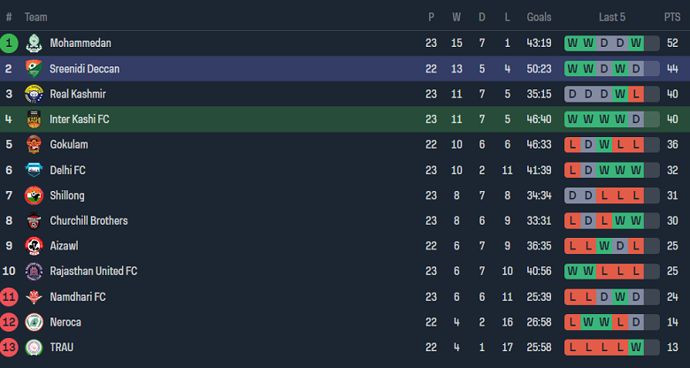Click TRAU's green W result box
This screenshot has width=690, height=368.
tap(635, 348)
